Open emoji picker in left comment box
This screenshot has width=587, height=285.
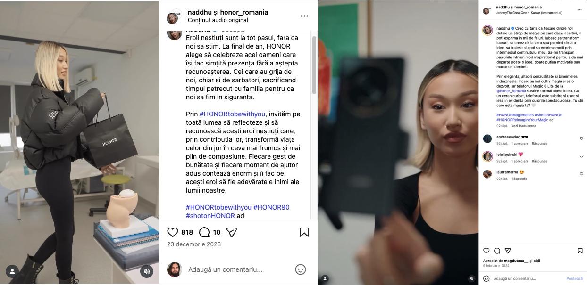pos(300,269)
